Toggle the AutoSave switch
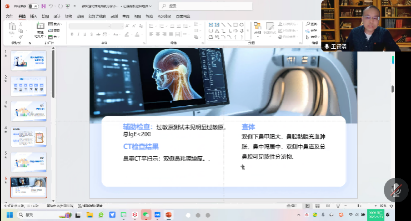The height and width of the screenshot is (221, 411). click(x=33, y=6)
